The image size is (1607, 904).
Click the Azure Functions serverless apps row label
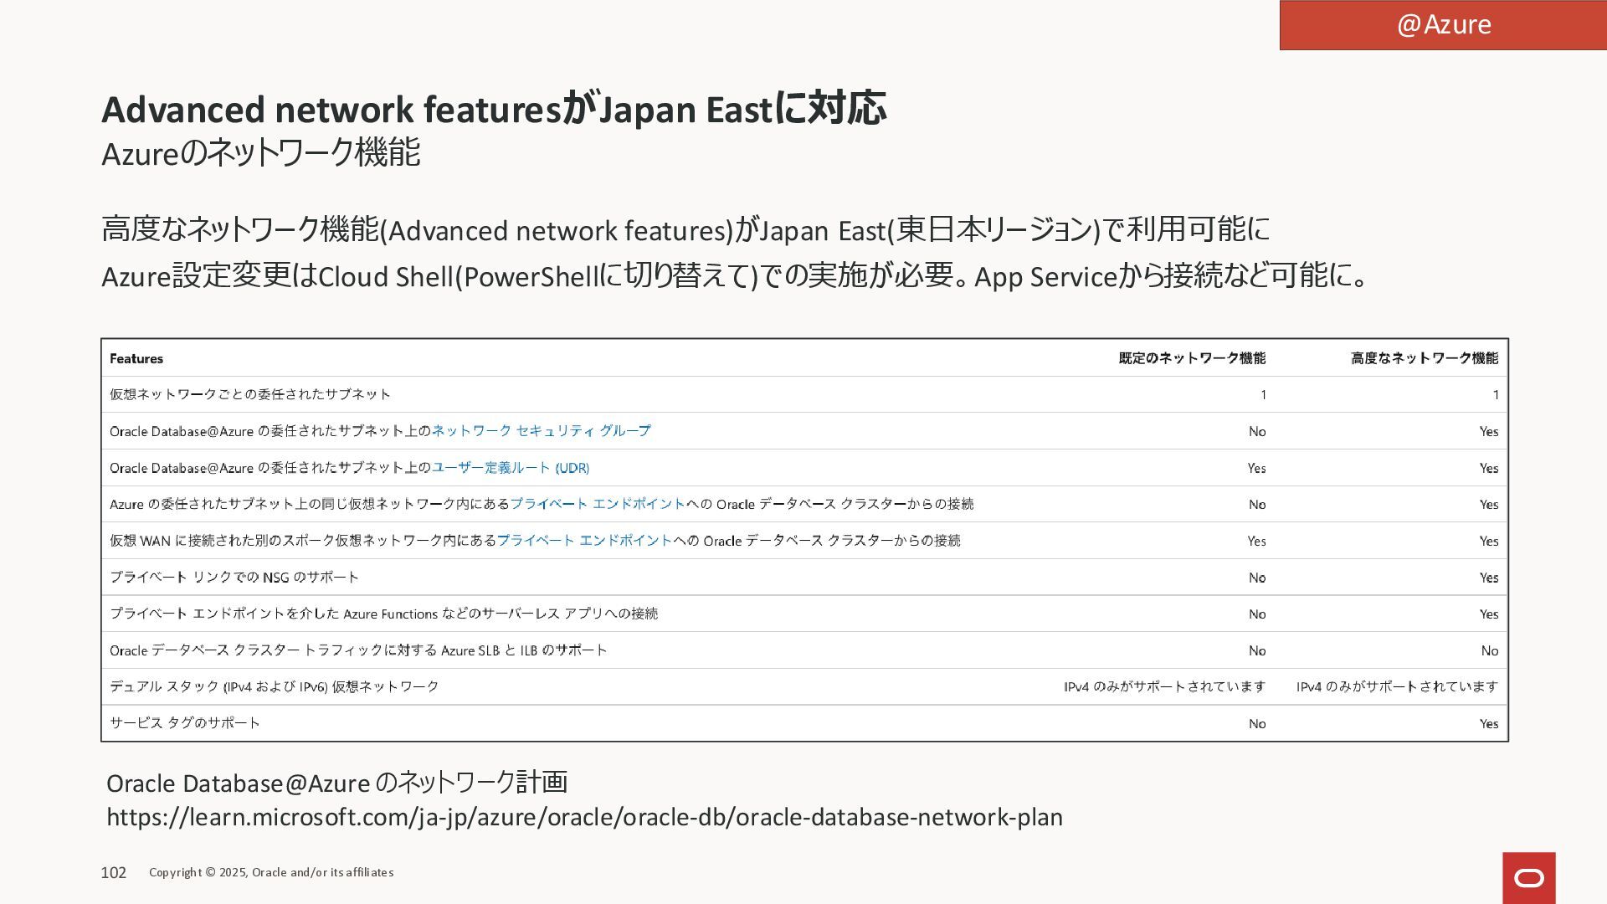pos(383,614)
